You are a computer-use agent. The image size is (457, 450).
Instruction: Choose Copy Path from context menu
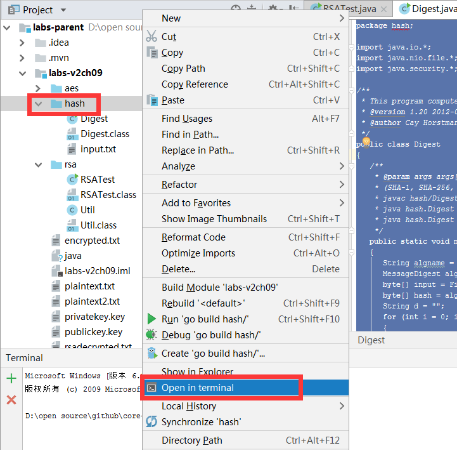[245, 69]
